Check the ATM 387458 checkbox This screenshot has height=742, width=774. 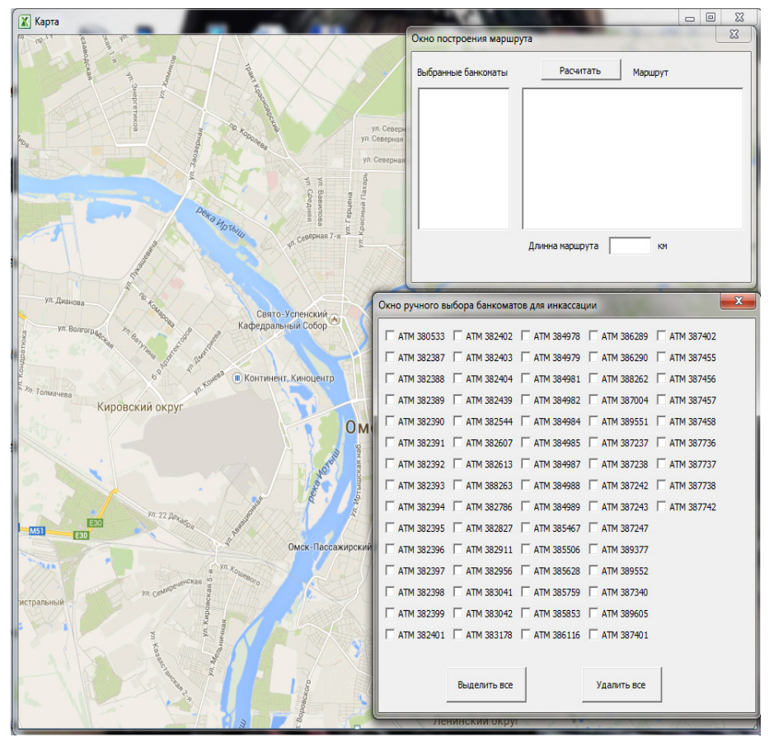661,421
